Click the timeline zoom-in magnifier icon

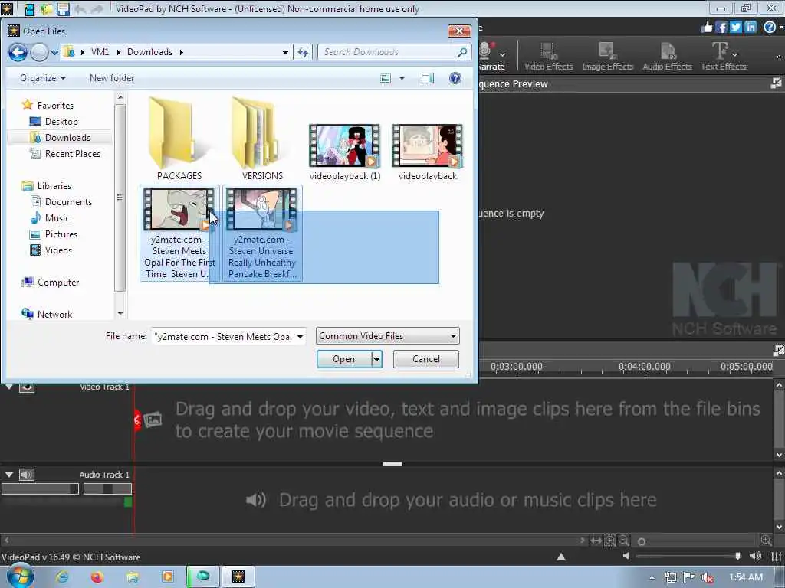(766, 541)
